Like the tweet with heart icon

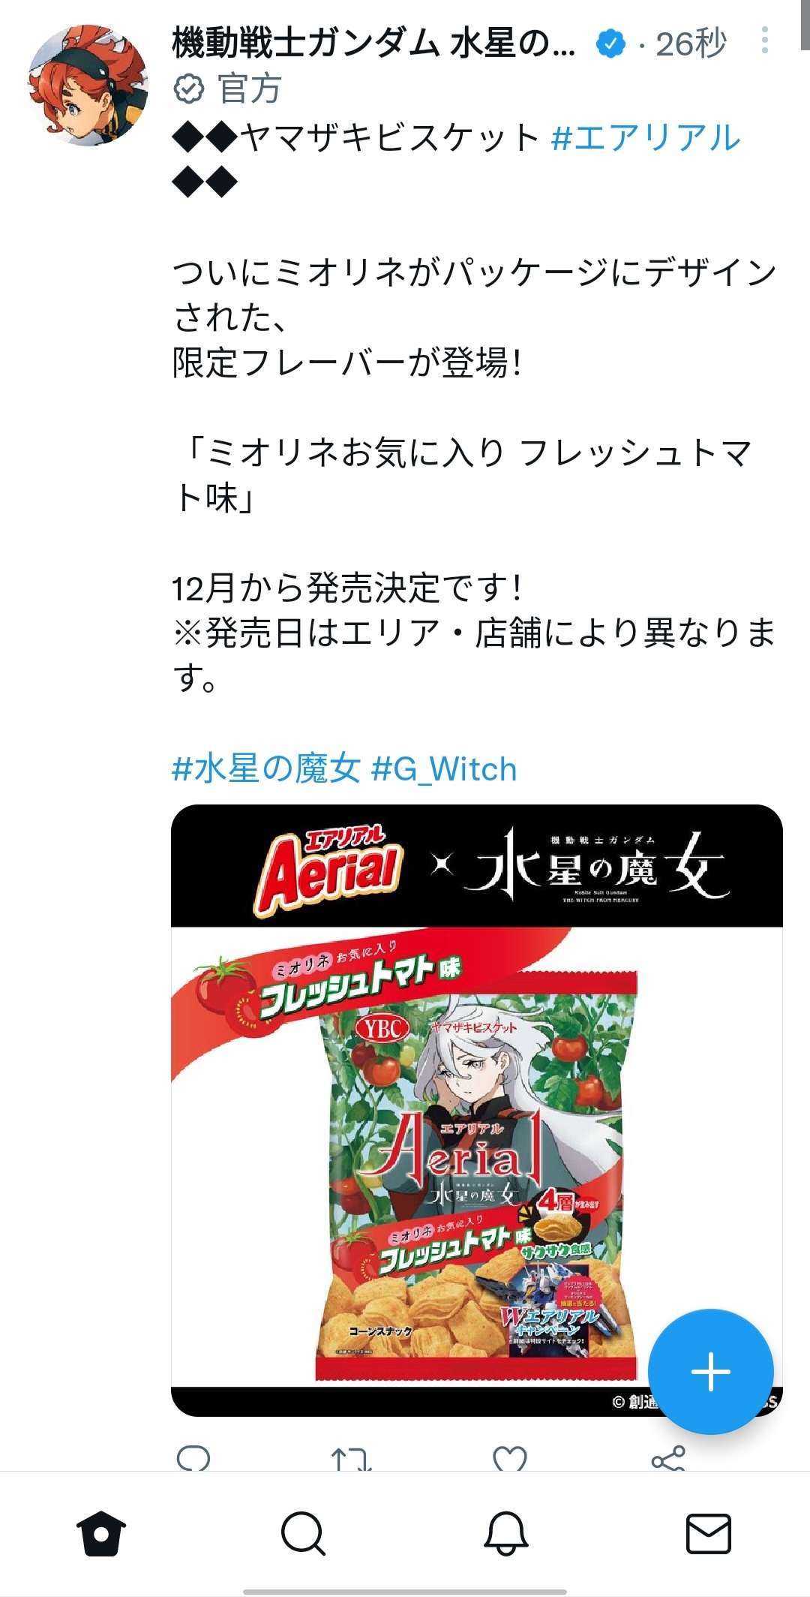pos(510,1458)
